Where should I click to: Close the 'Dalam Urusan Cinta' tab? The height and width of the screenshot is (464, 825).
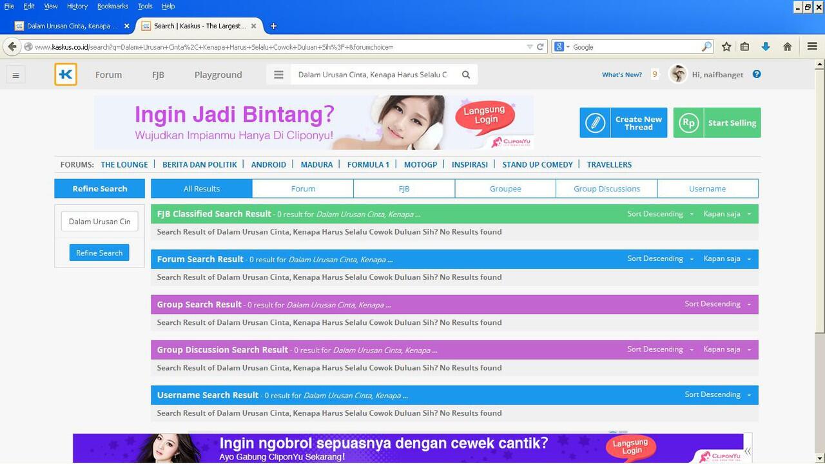[127, 26]
